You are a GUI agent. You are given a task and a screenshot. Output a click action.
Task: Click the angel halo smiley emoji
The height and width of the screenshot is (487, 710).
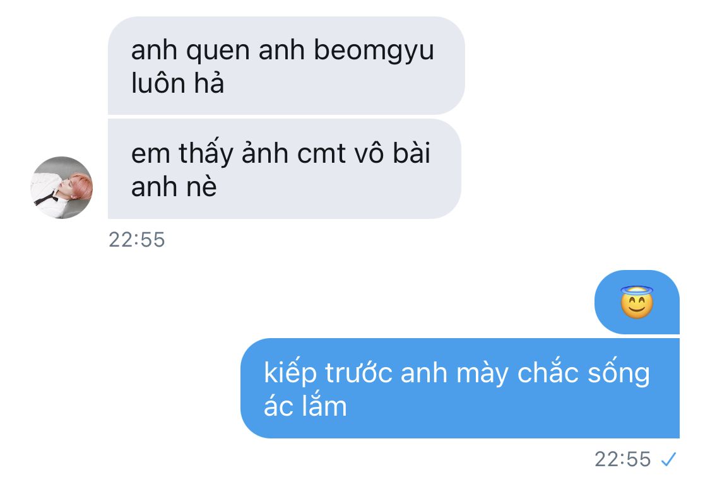[x=637, y=302]
